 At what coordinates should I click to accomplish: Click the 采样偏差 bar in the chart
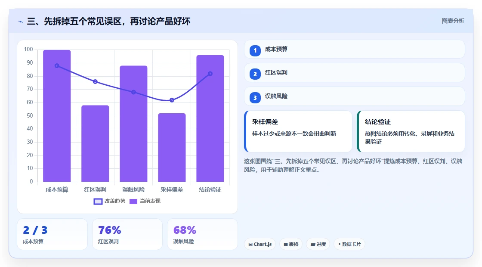172,147
